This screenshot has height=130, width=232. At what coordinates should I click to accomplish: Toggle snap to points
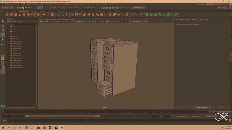point(56,8)
